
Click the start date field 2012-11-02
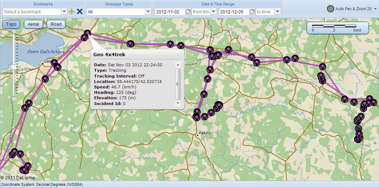pyautogui.click(x=169, y=12)
